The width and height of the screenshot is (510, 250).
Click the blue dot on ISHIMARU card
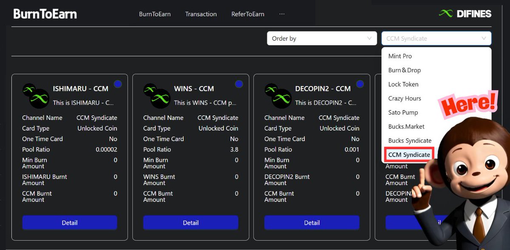[118, 84]
